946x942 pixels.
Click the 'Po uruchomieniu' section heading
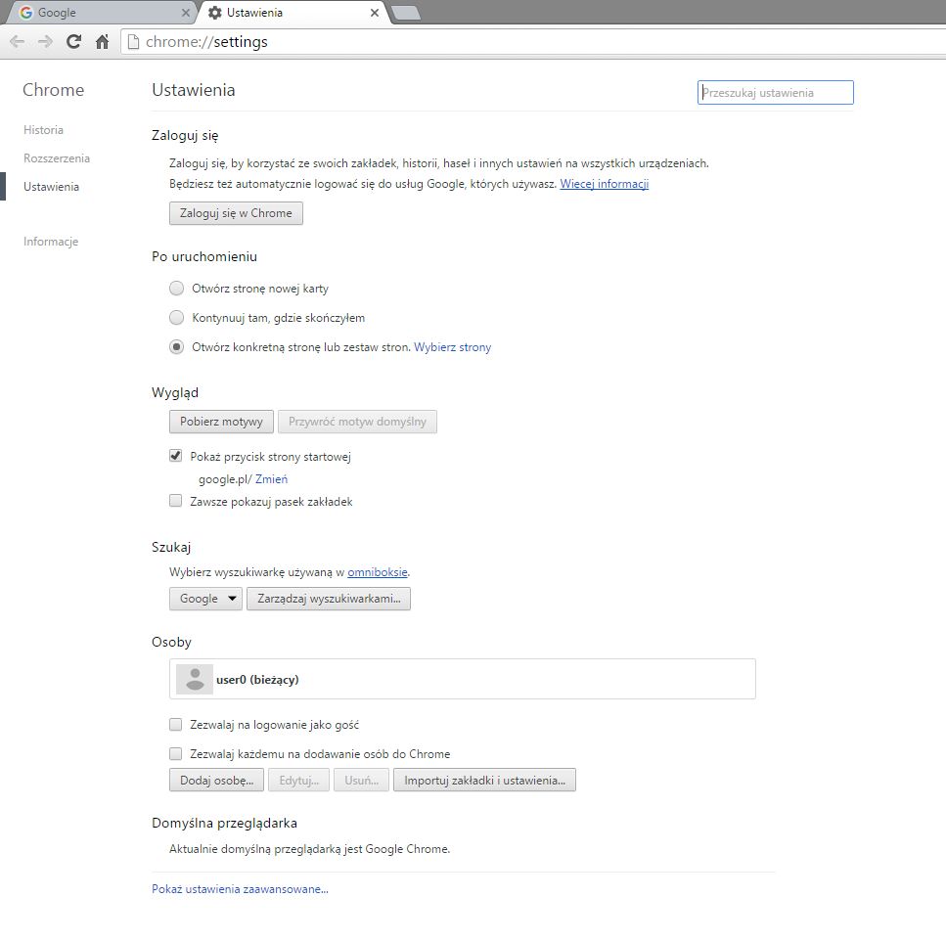point(204,257)
